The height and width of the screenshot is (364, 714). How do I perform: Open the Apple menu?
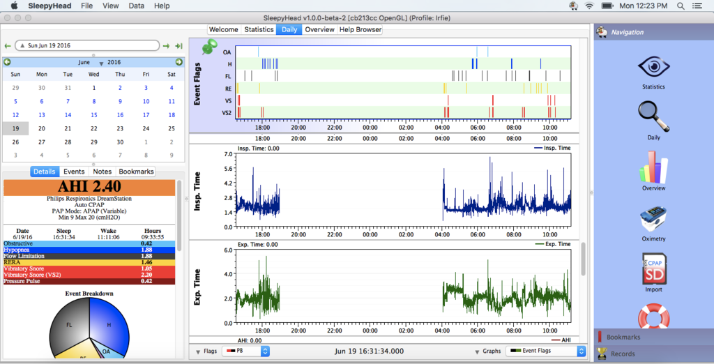click(x=14, y=6)
